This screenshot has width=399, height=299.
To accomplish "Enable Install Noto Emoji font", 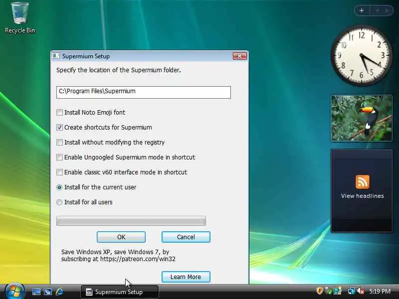I will 59,113.
